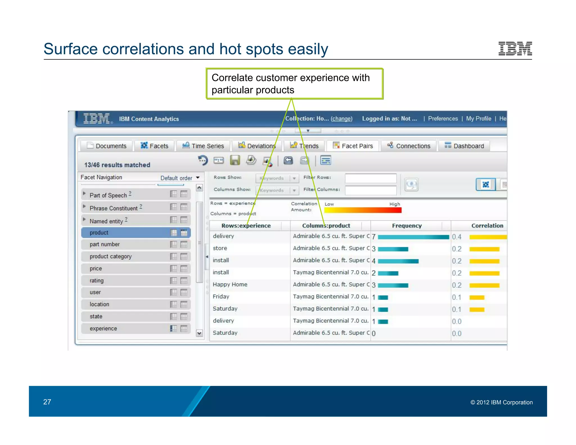576x445 pixels.
Task: Set state facet as column icon
Action: [184, 316]
